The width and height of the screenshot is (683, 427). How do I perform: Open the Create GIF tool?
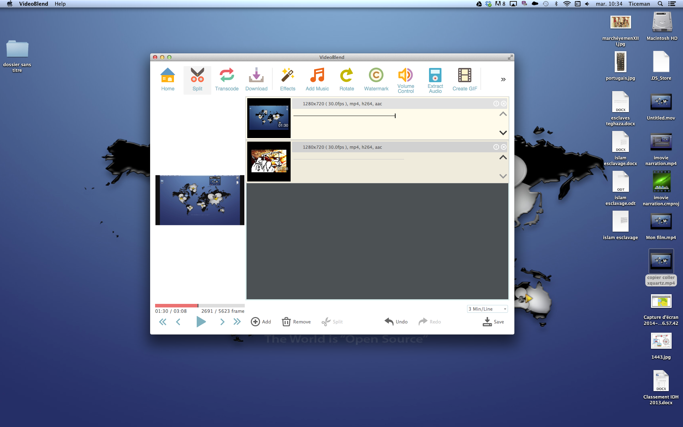point(465,80)
